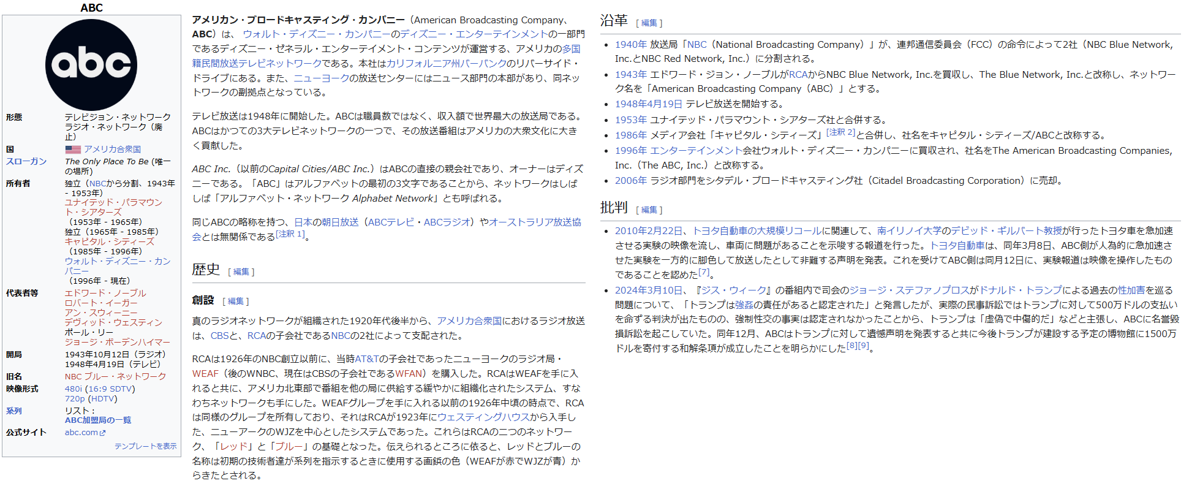Open the 1986年 year link

point(631,135)
